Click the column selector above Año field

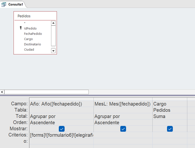pyautogui.click(x=61, y=99)
